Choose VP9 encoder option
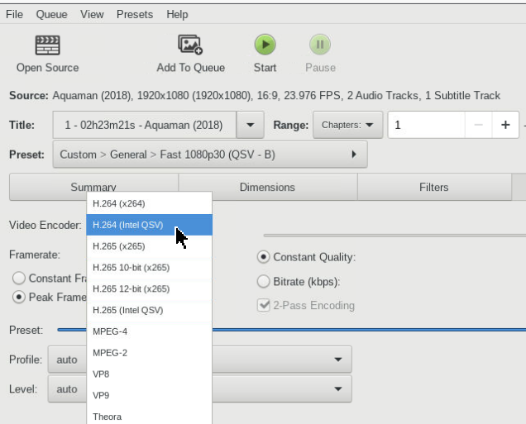 coord(149,395)
